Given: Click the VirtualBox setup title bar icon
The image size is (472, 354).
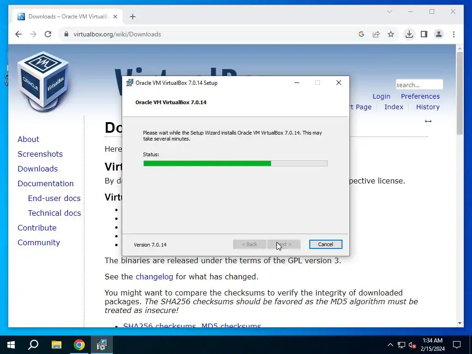Looking at the screenshot, I should coord(130,83).
